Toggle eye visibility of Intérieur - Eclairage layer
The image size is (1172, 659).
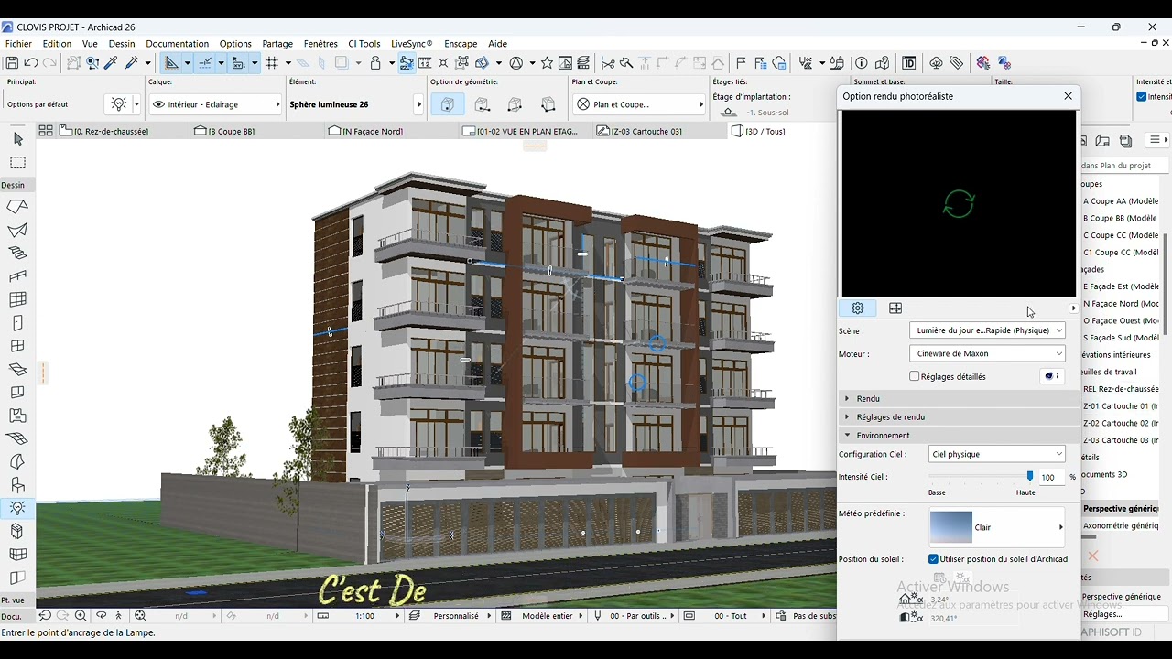[x=159, y=104]
